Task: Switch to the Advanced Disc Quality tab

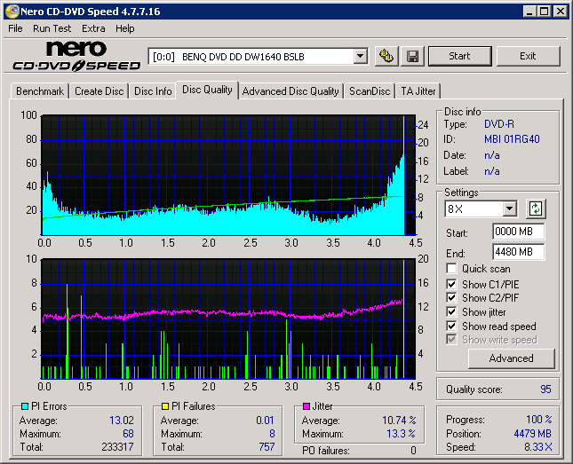Action: 290,90
